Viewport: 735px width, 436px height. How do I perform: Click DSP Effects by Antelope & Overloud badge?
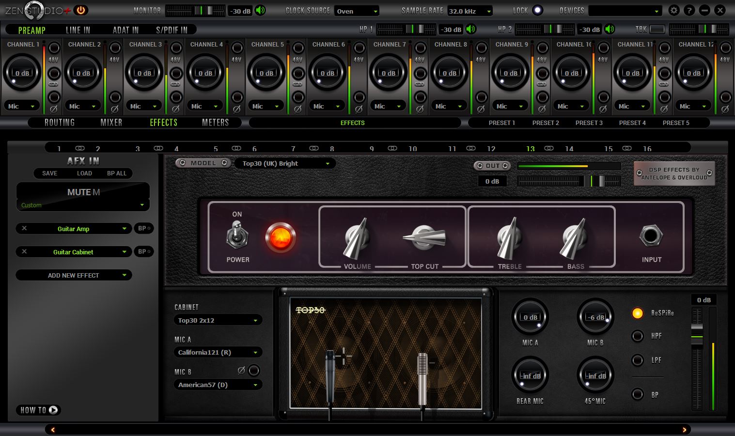click(x=674, y=173)
